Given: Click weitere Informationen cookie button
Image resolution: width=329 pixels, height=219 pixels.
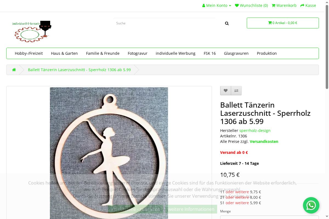Looking at the screenshot, I should point(191,209).
